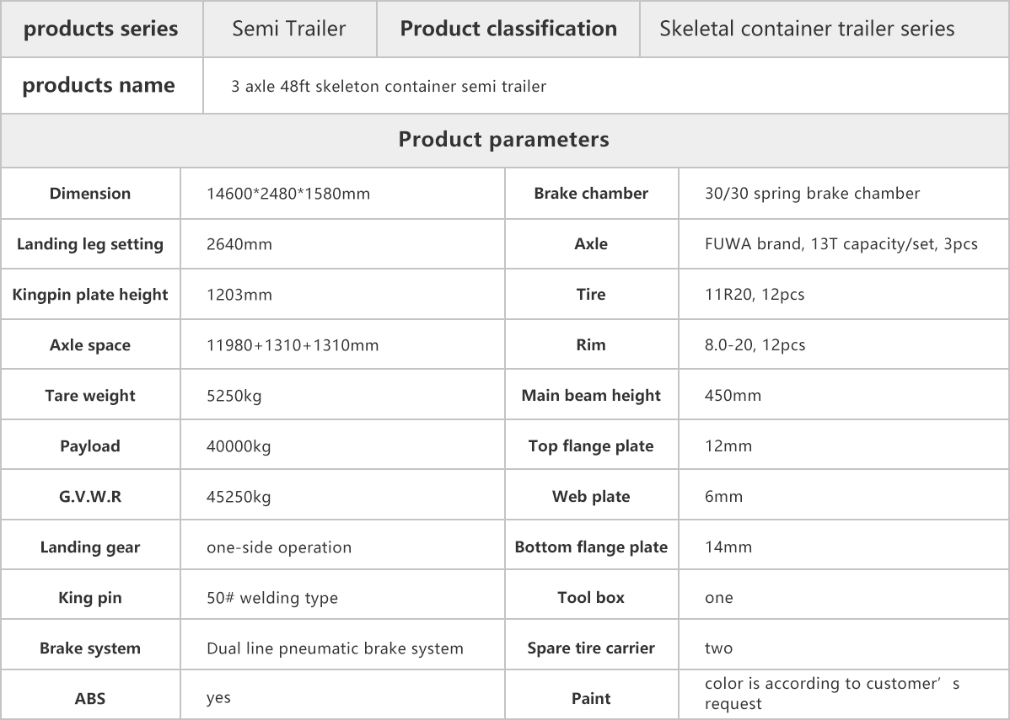Click the 'Product classification' header cell
The image size is (1010, 720).
tap(508, 29)
